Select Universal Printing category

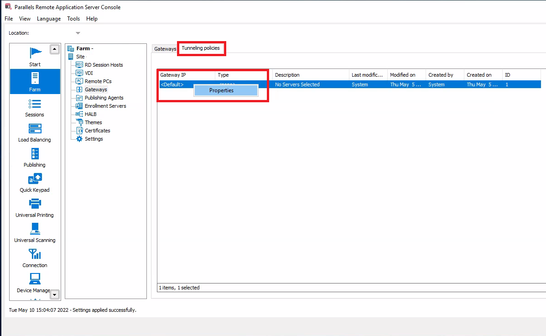coord(35,207)
